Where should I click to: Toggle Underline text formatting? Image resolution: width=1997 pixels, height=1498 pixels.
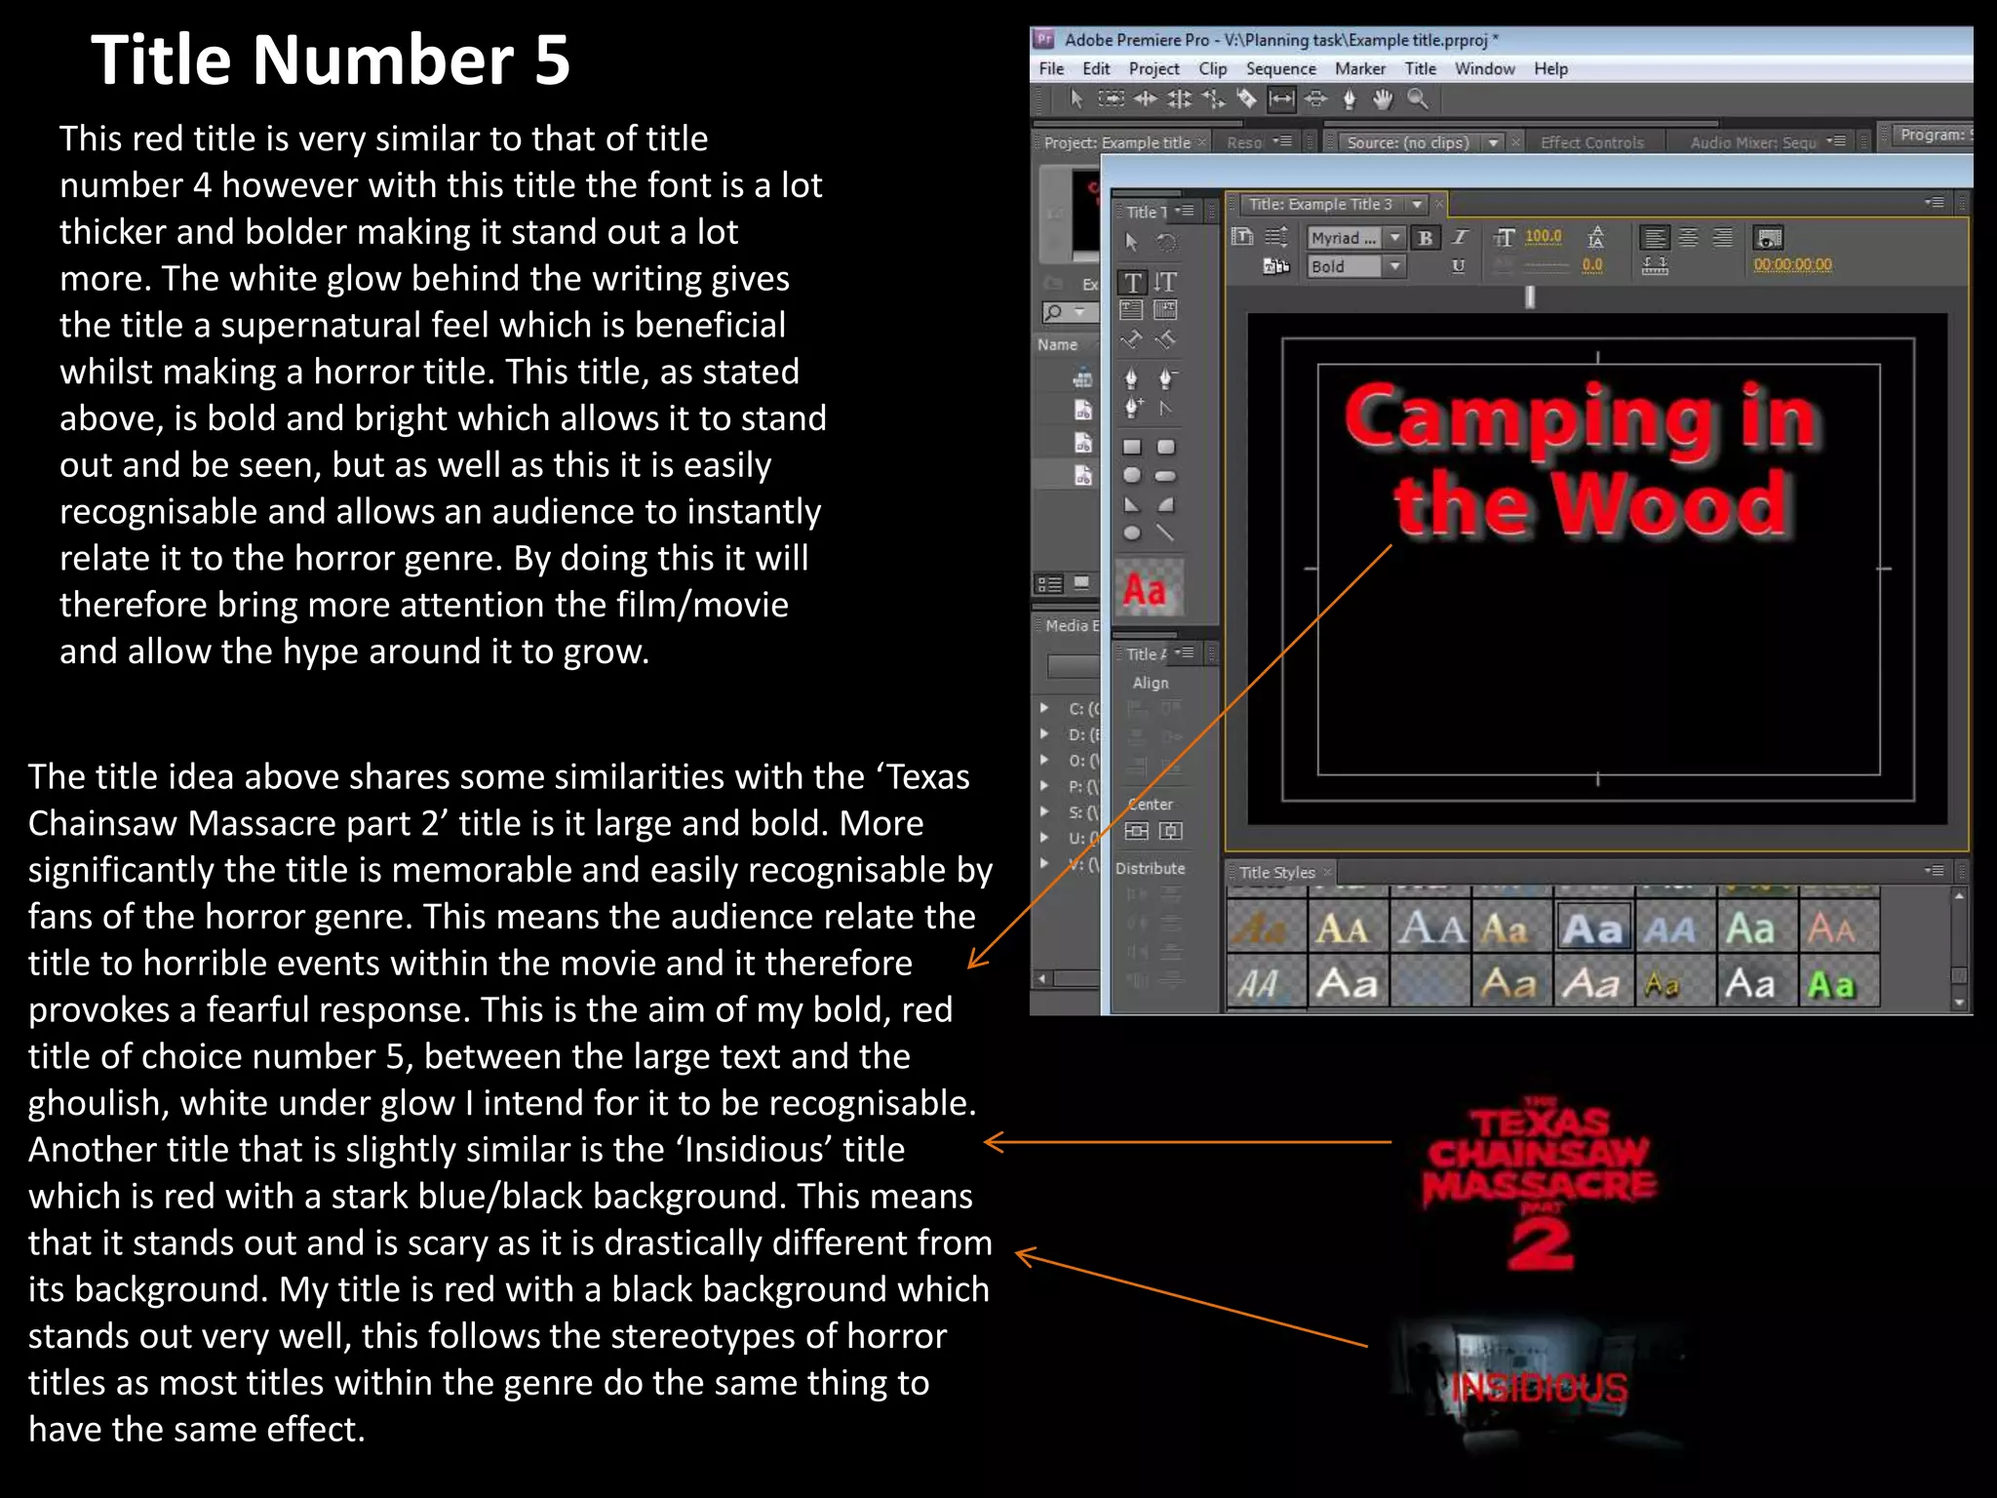click(x=1459, y=266)
